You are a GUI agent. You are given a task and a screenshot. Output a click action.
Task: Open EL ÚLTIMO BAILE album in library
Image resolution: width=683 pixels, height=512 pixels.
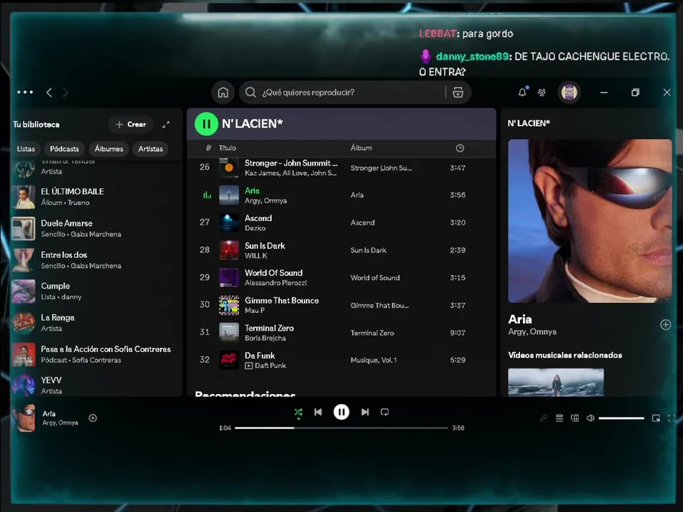point(96,197)
